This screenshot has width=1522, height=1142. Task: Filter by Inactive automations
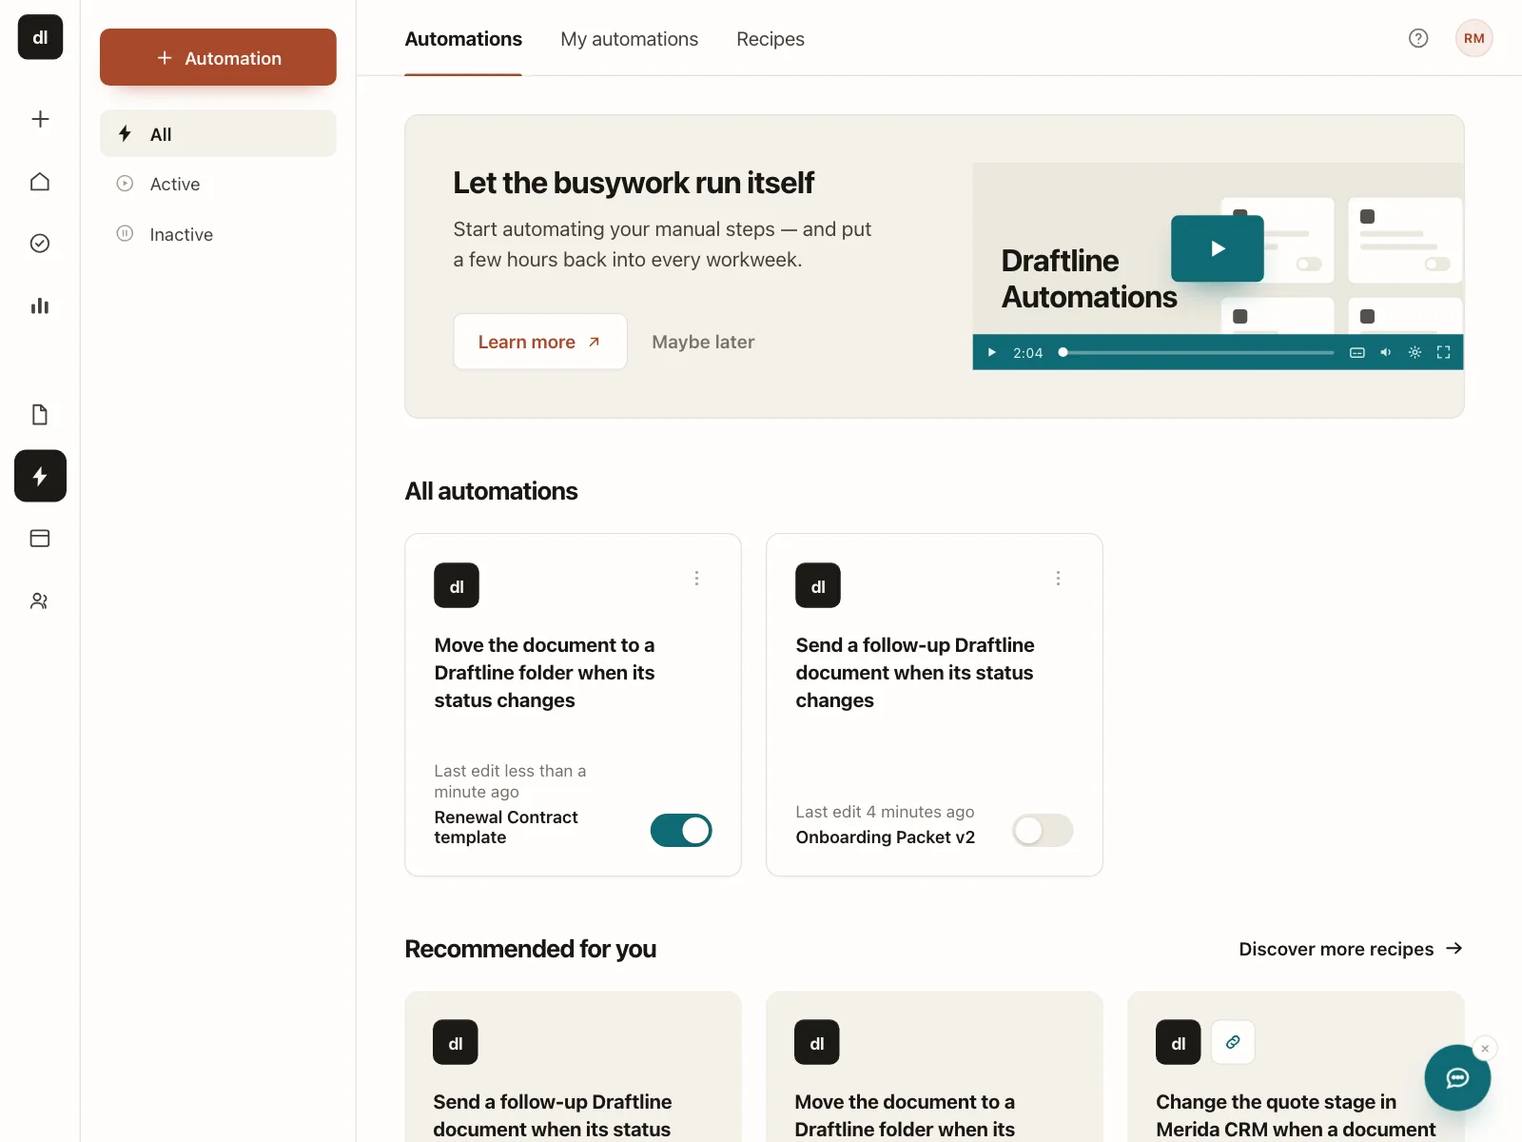pyautogui.click(x=218, y=234)
